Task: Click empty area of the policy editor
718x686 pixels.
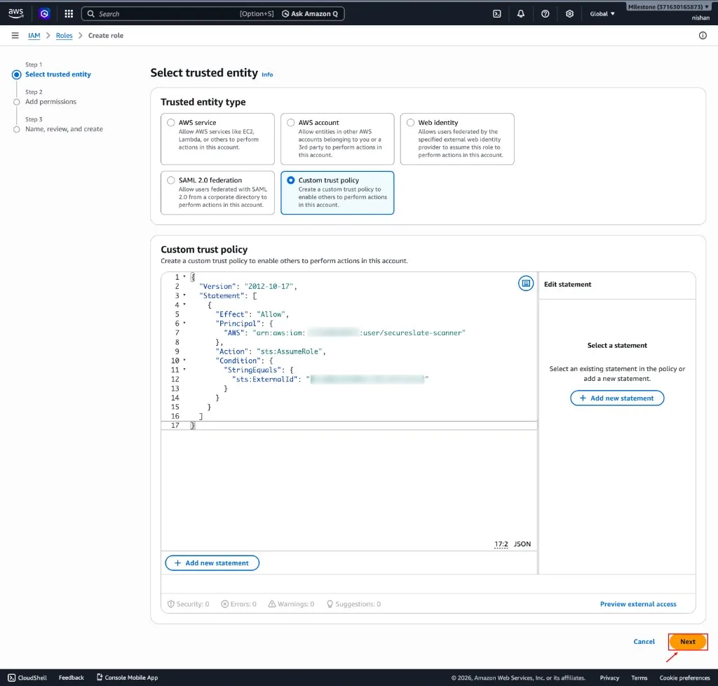Action: [x=349, y=485]
